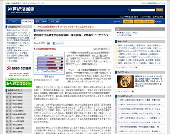Open the ソニー銀行で円預金 PR link
This screenshot has height=134, width=170.
124,35
